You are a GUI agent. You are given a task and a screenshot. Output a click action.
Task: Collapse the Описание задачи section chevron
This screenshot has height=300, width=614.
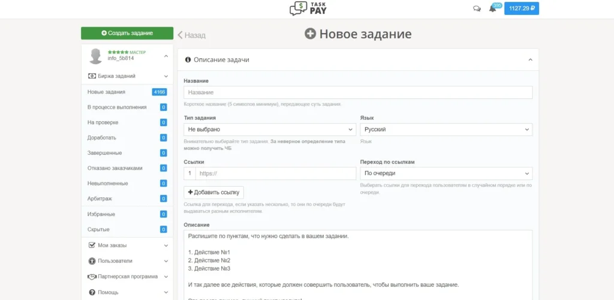pyautogui.click(x=530, y=60)
